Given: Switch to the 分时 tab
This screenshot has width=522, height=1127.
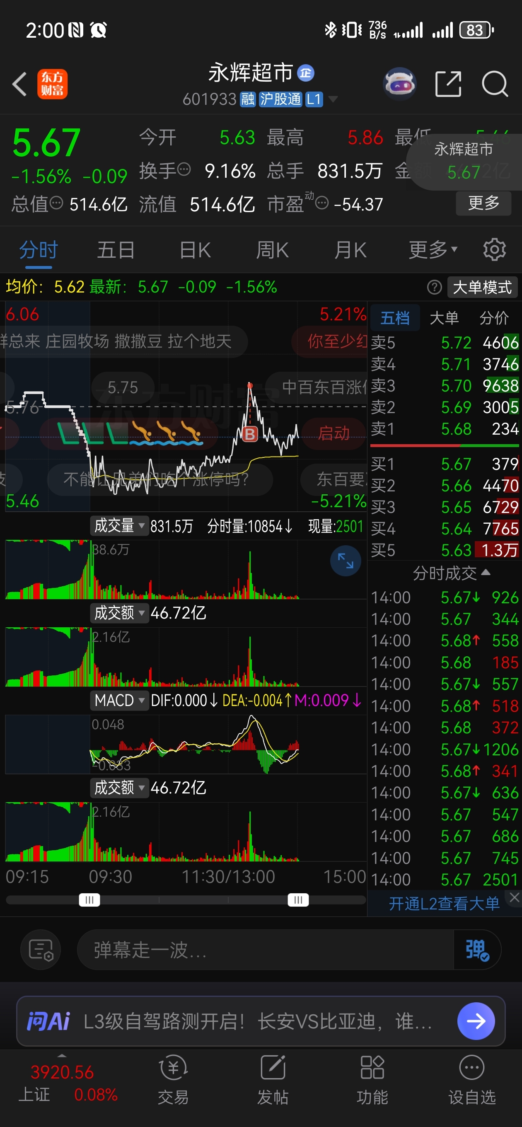Looking at the screenshot, I should pos(39,250).
